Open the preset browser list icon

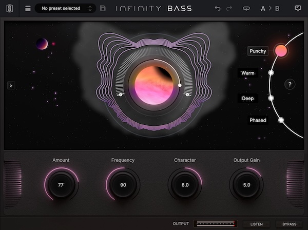28,8
